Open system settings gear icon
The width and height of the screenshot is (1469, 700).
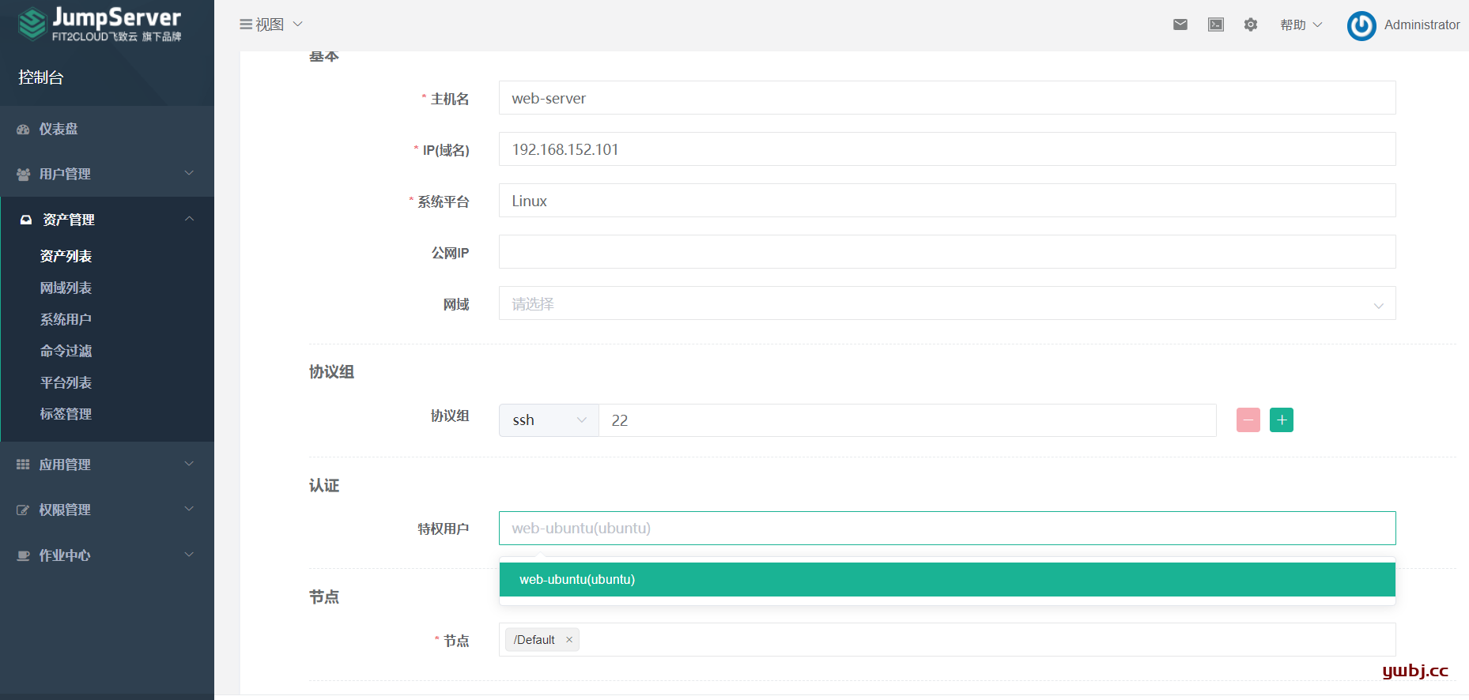tap(1251, 24)
